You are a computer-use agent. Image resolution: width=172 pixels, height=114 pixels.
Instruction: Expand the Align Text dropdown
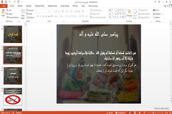[95, 14]
